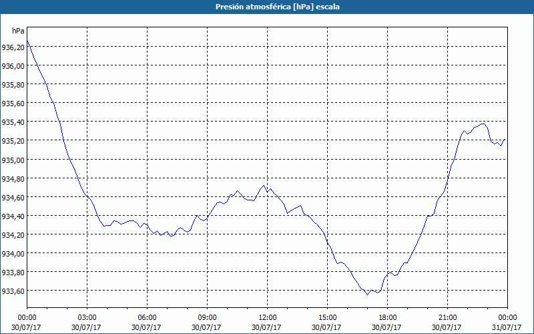Screen dimensions: 534x334
Task: Click the 21:00 time axis label
Action: point(447,318)
